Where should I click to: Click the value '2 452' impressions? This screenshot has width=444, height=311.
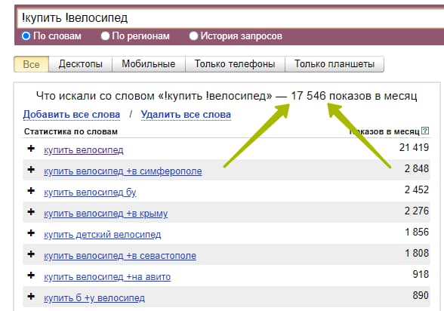(417, 189)
